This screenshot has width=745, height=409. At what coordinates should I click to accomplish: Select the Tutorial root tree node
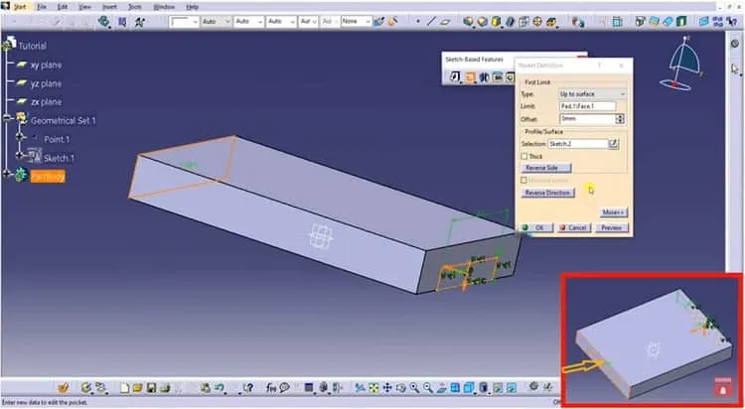[33, 46]
